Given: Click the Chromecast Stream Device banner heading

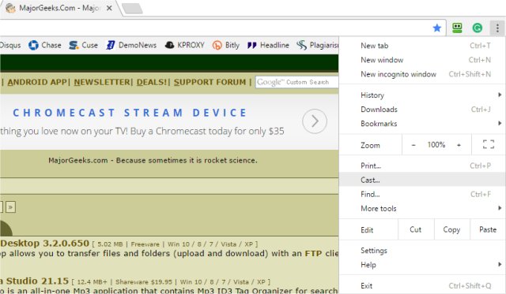Looking at the screenshot, I should pyautogui.click(x=130, y=113).
